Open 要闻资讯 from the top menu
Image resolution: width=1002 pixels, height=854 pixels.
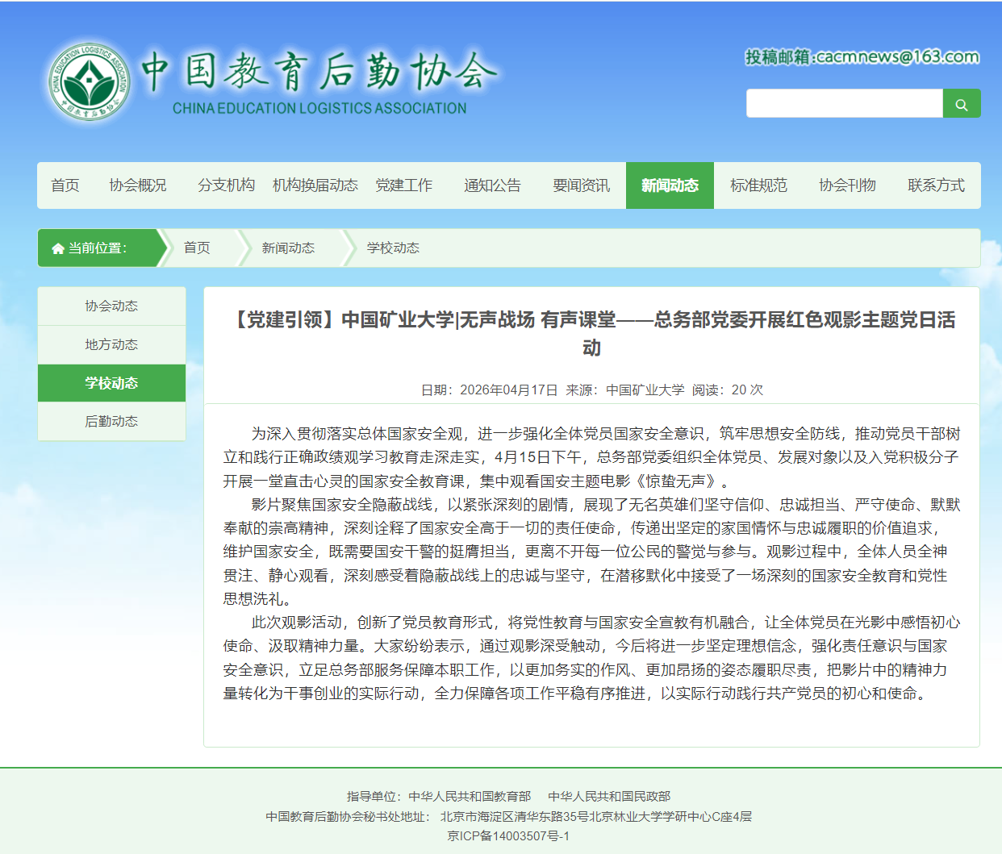tap(581, 185)
